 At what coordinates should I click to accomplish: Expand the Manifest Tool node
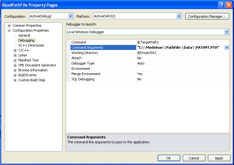(x=15, y=60)
